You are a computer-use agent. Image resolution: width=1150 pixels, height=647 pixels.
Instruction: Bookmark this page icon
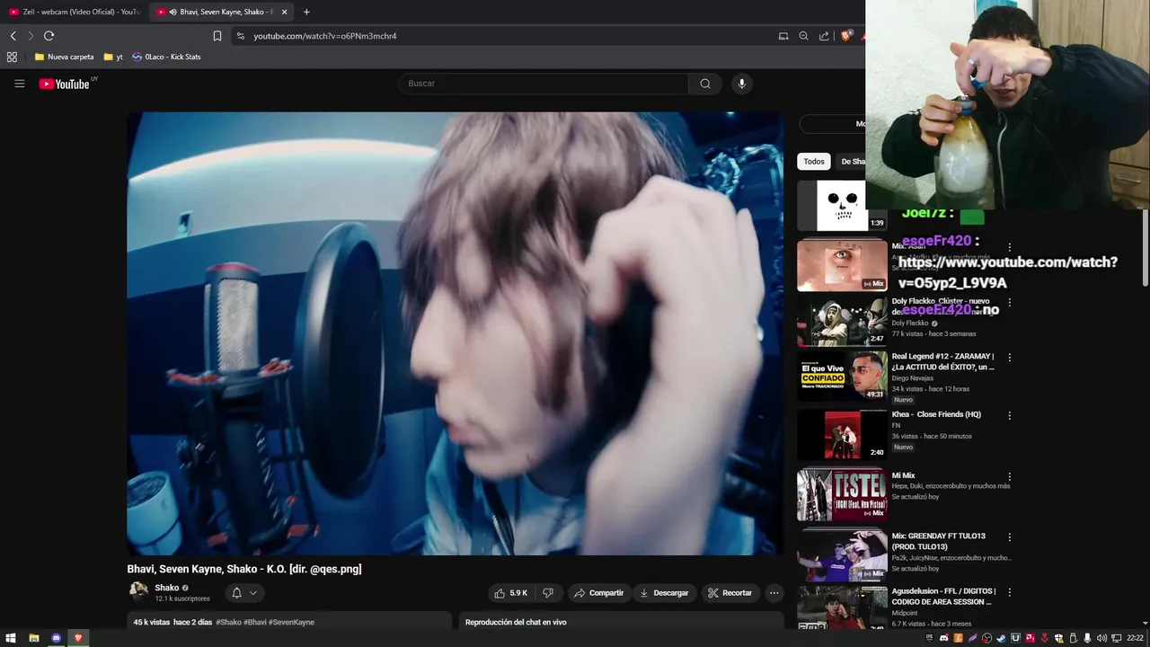click(217, 36)
